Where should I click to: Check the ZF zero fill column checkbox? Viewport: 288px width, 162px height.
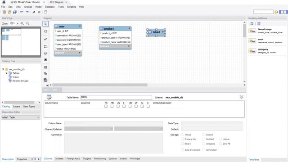(136, 106)
